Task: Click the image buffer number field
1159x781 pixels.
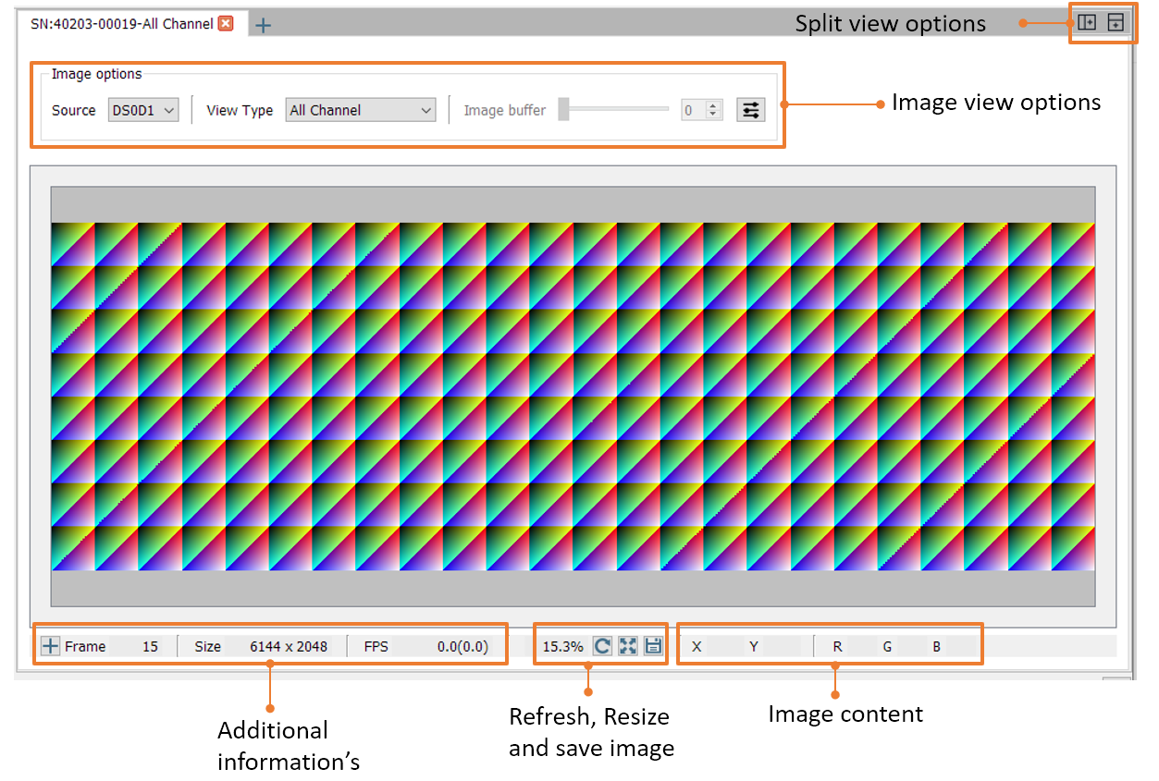Action: tap(693, 110)
